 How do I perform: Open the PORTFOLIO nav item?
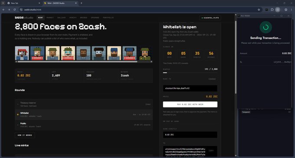[x=108, y=18]
